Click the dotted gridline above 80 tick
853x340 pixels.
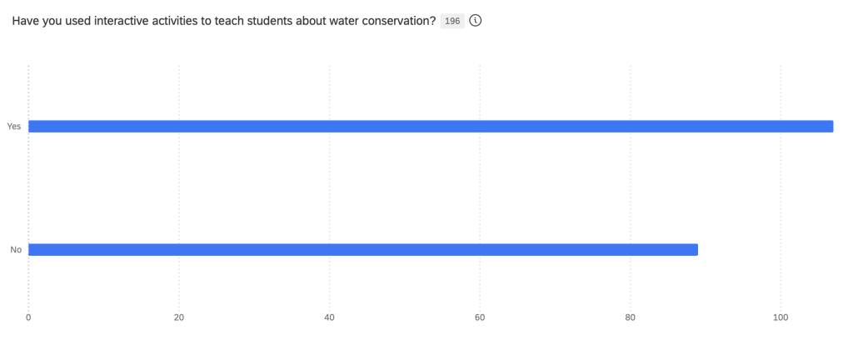631,187
